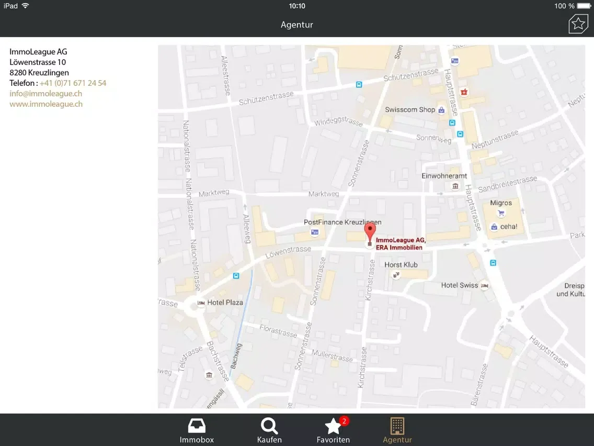Tap the Hotel Swiss bed icon
The height and width of the screenshot is (446, 594).
[x=485, y=286]
